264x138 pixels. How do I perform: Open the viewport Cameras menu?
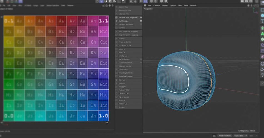[x=156, y=5]
